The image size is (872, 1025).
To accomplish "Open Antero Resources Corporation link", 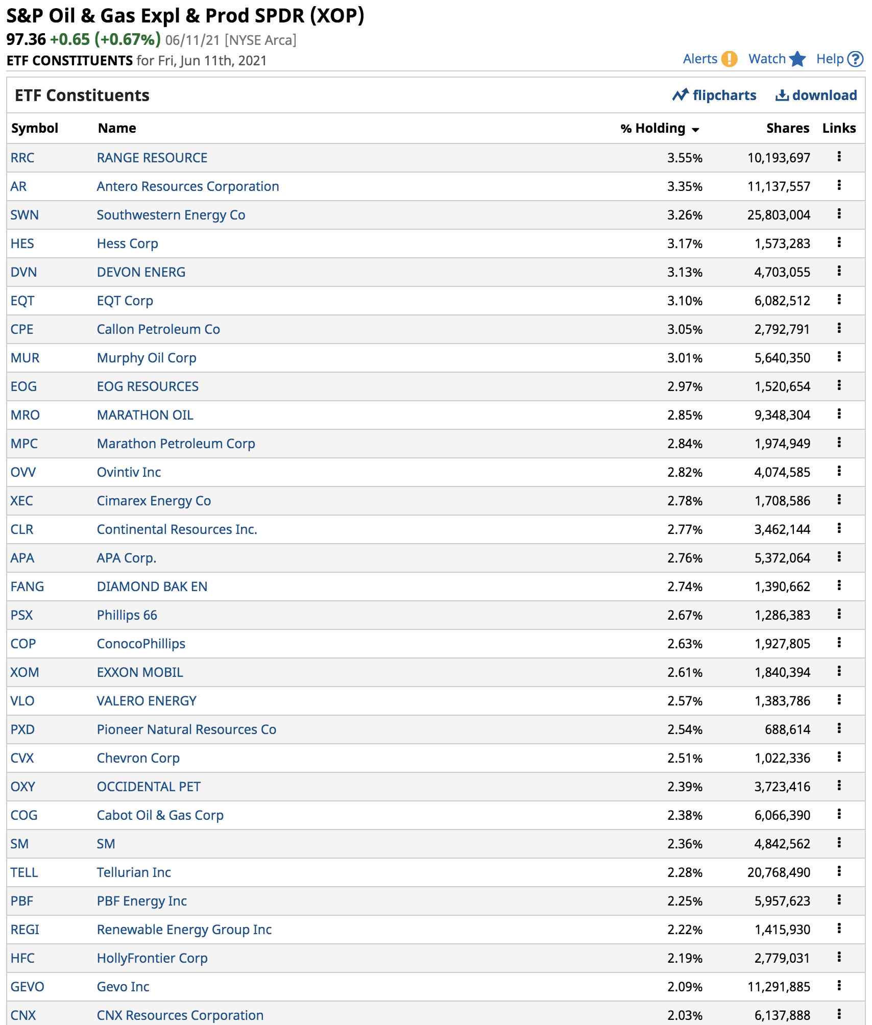I will pyautogui.click(x=188, y=186).
